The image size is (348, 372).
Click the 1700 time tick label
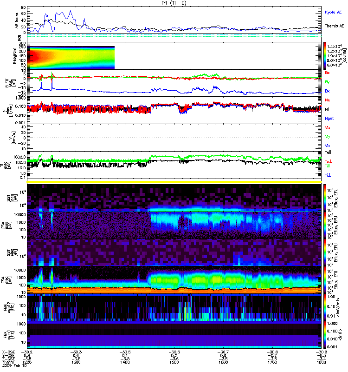point(272,362)
